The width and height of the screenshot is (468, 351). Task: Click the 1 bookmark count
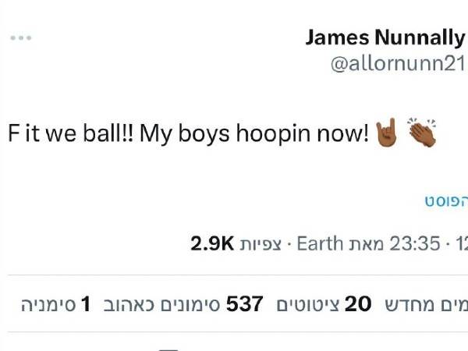tap(87, 303)
